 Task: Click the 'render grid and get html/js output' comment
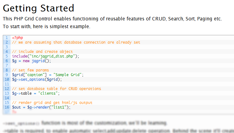(x=56, y=103)
